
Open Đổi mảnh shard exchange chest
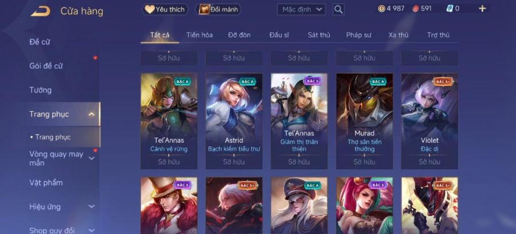218,10
